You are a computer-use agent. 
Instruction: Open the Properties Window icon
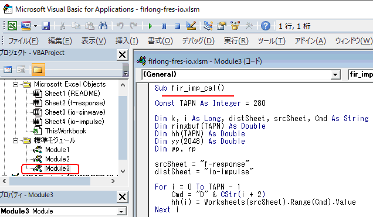222,26
